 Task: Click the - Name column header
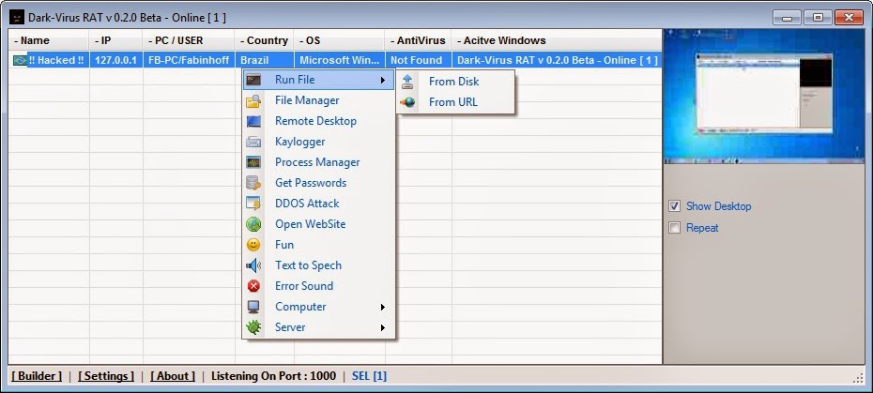coord(49,40)
